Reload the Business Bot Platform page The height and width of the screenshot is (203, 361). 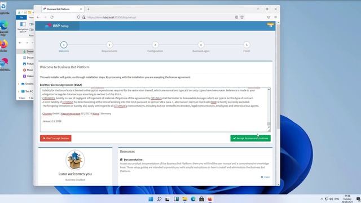(52, 17)
